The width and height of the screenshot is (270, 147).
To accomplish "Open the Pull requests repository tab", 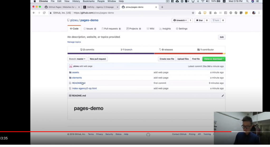I will (x=111, y=29).
